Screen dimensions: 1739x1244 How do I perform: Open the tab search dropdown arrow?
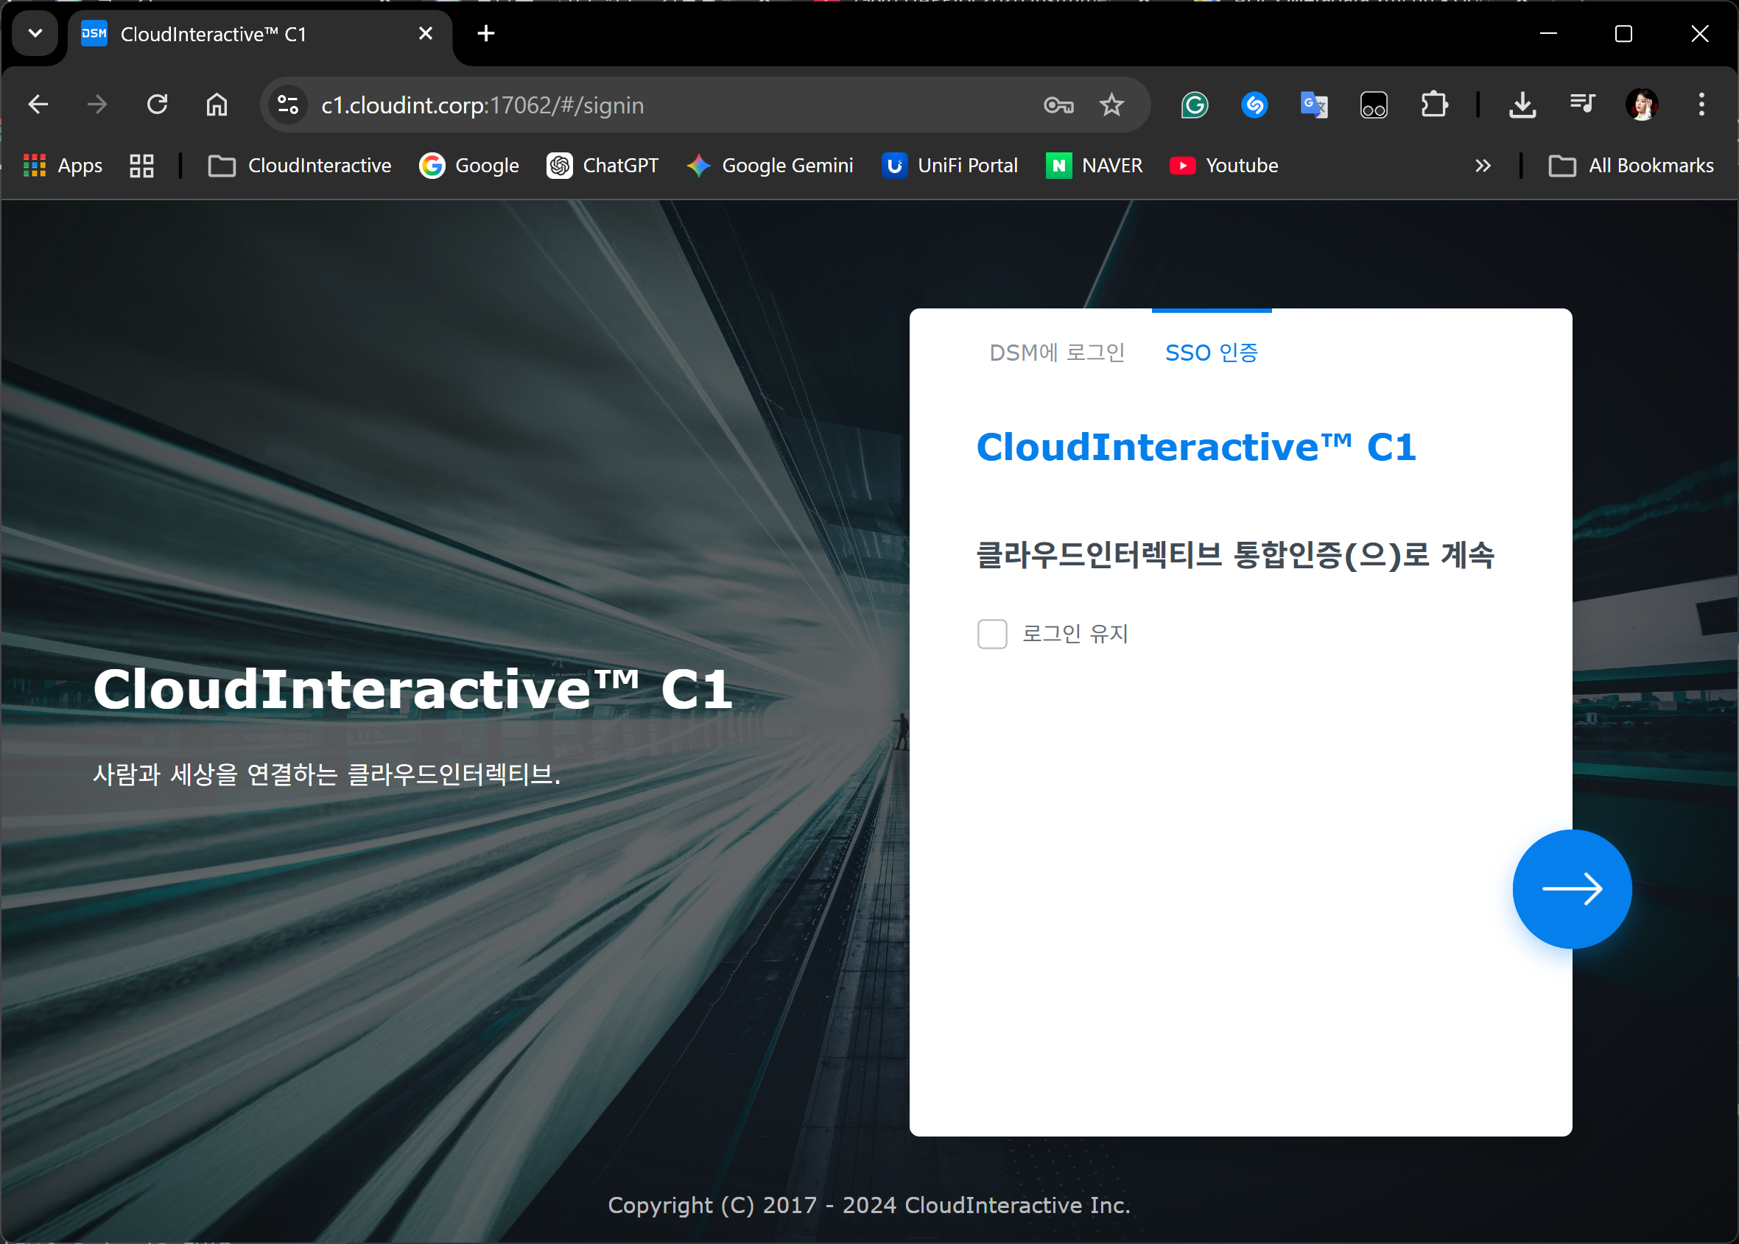tap(35, 34)
